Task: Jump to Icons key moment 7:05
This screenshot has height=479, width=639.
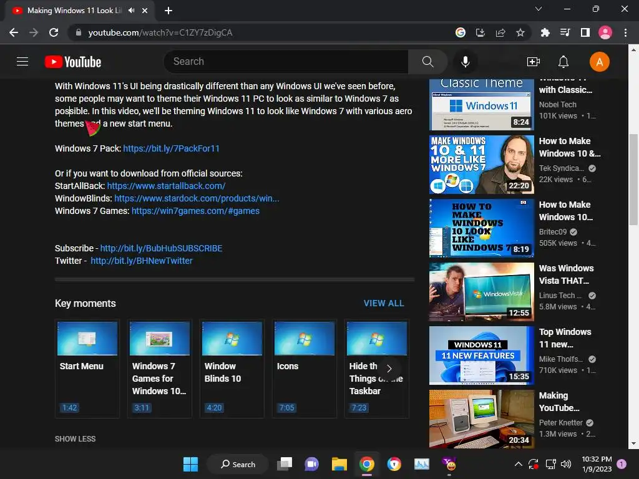Action: pos(305,369)
